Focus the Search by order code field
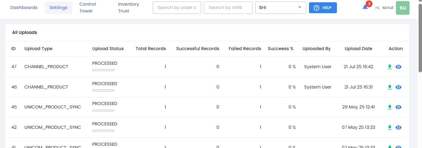 (177, 8)
